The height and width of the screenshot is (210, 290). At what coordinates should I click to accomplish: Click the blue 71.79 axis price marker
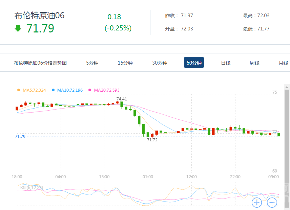(20, 136)
